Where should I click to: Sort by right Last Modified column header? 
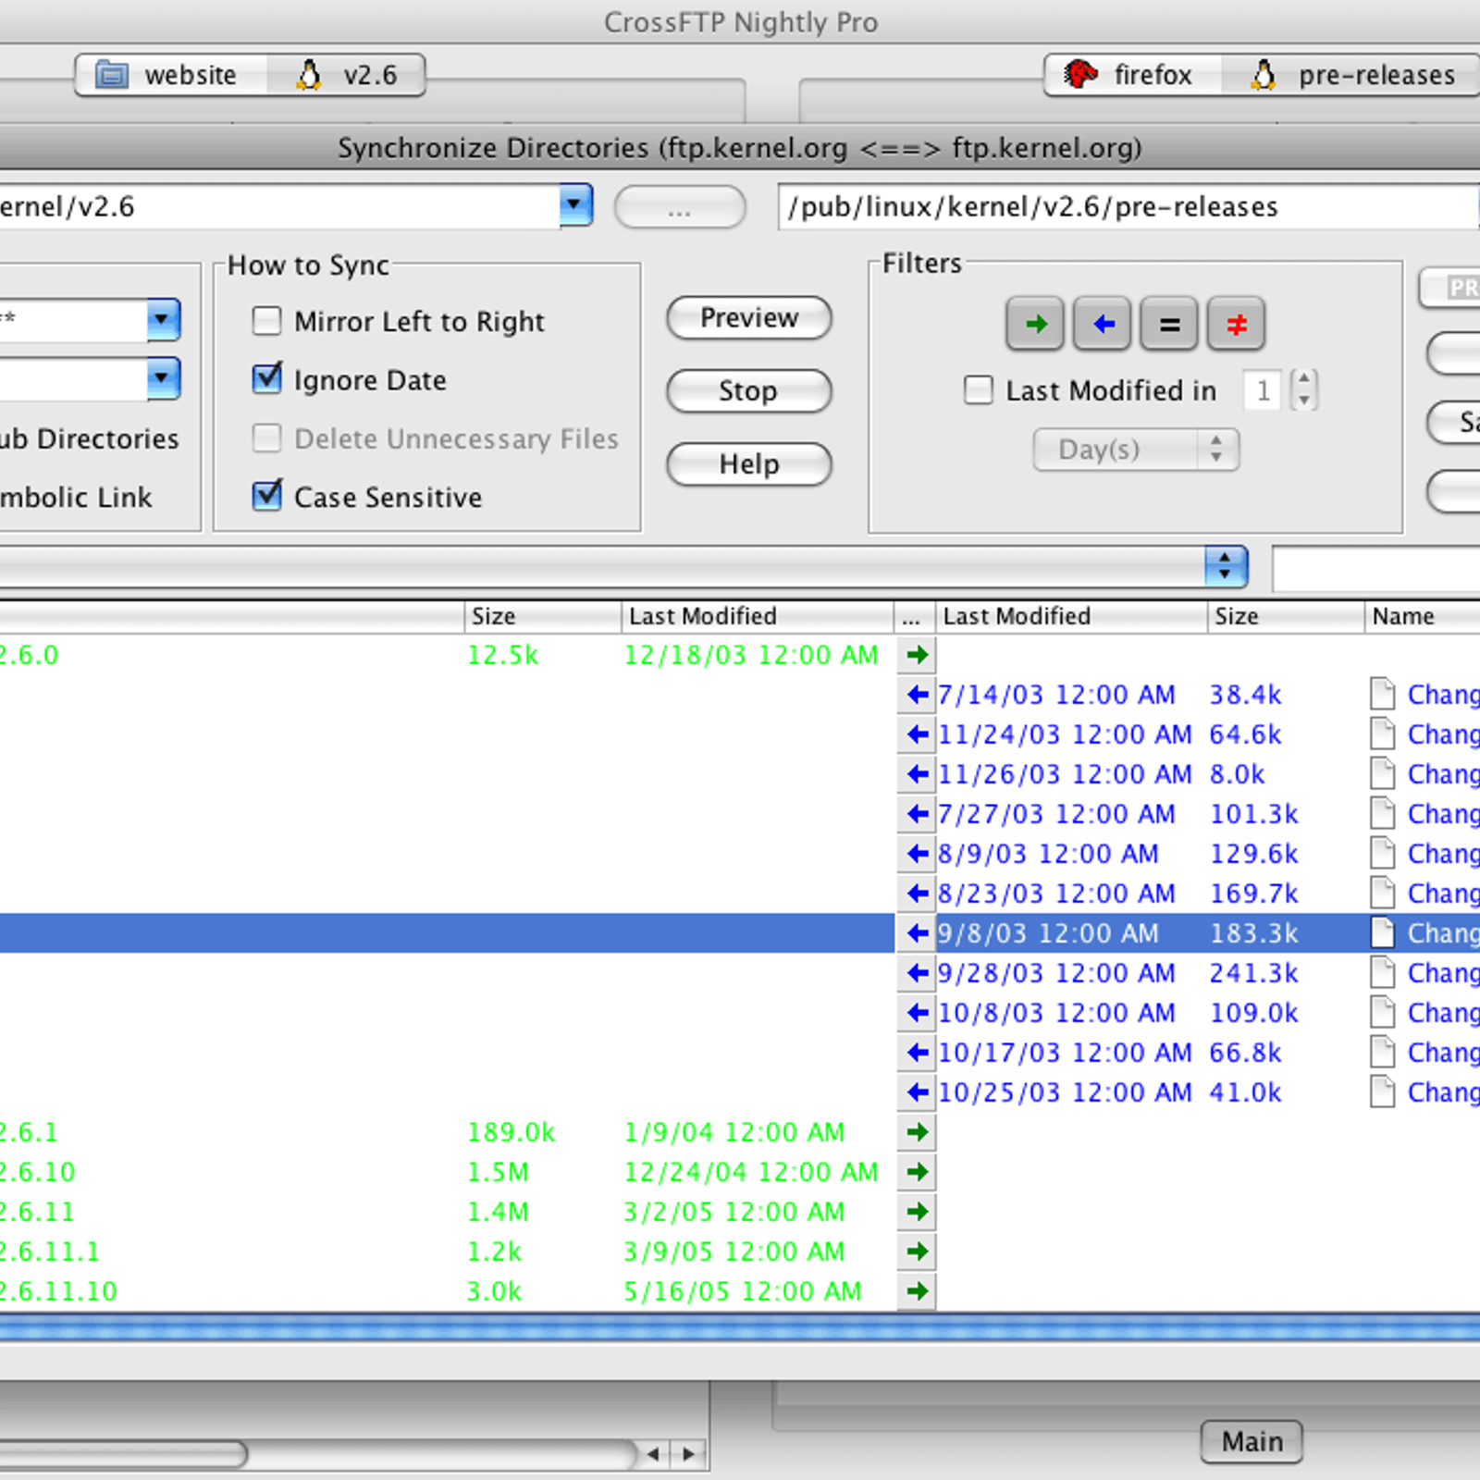[x=1071, y=616]
